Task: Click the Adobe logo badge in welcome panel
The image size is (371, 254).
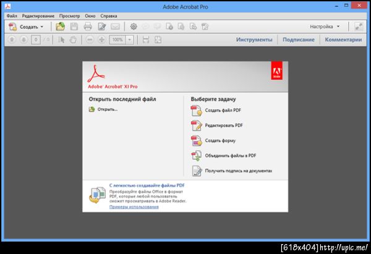Action: click(277, 70)
